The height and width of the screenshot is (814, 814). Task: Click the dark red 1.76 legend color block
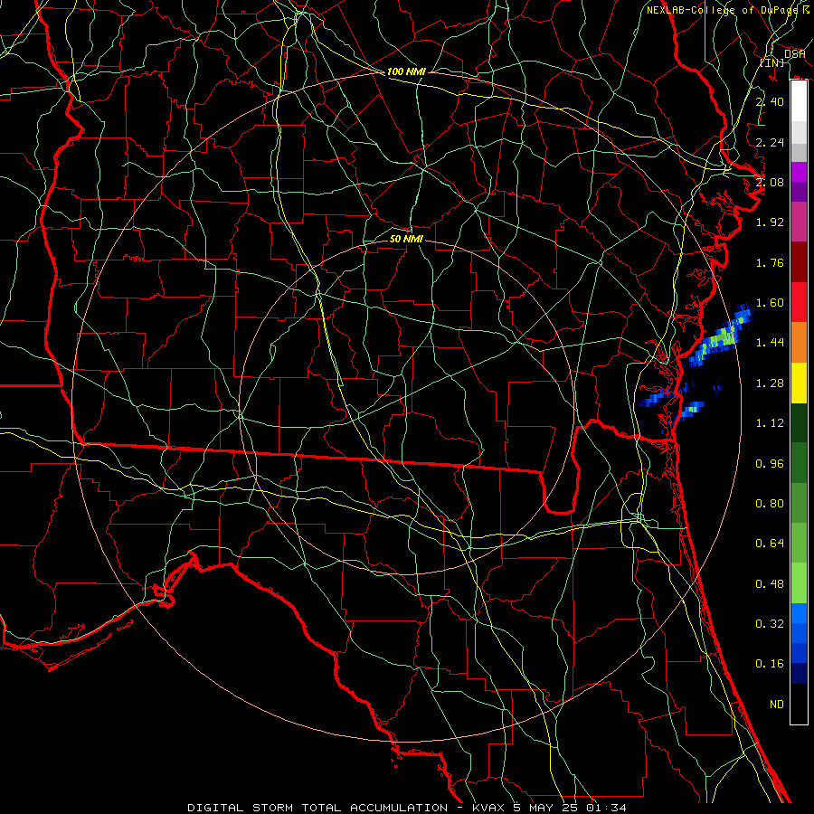click(x=799, y=262)
